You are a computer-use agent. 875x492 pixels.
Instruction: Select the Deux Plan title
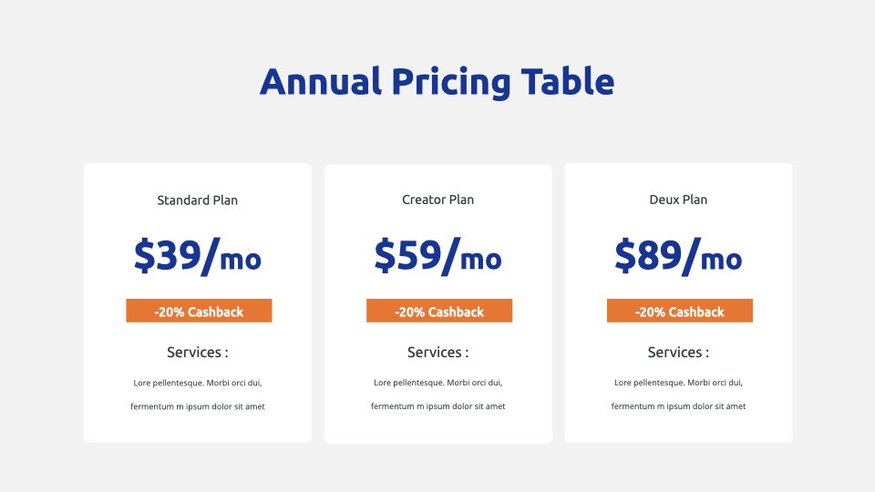(x=678, y=200)
